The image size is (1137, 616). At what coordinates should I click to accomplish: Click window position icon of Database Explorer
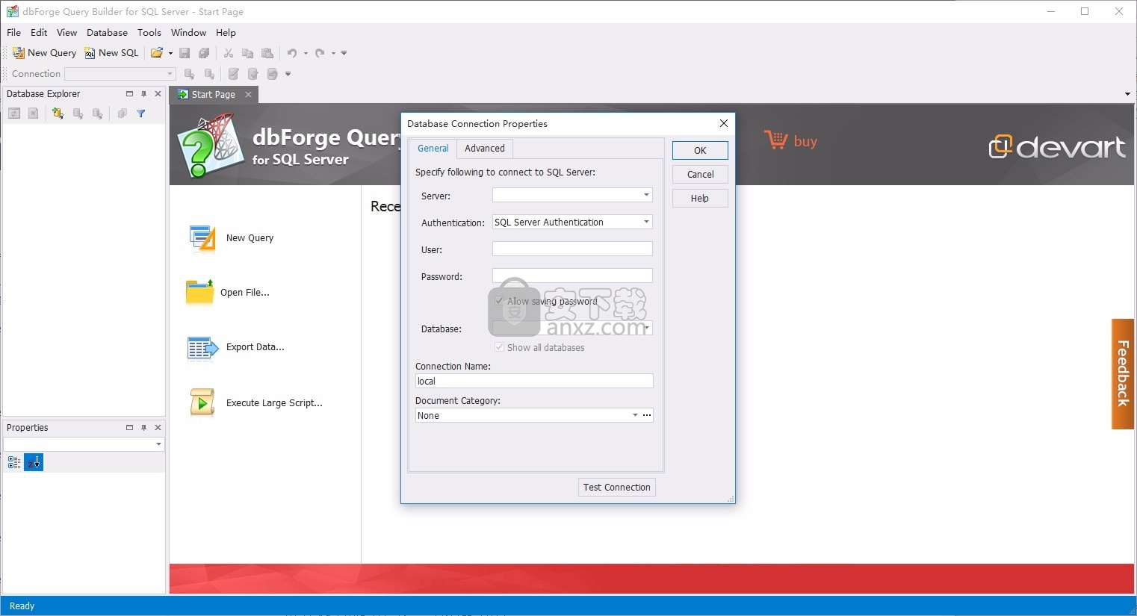pyautogui.click(x=129, y=94)
